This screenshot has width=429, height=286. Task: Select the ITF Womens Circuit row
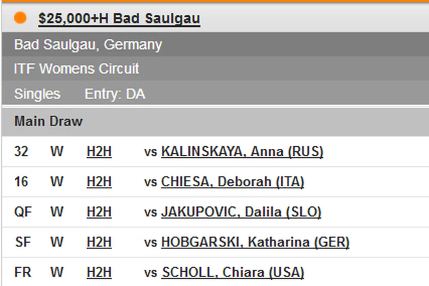click(76, 69)
